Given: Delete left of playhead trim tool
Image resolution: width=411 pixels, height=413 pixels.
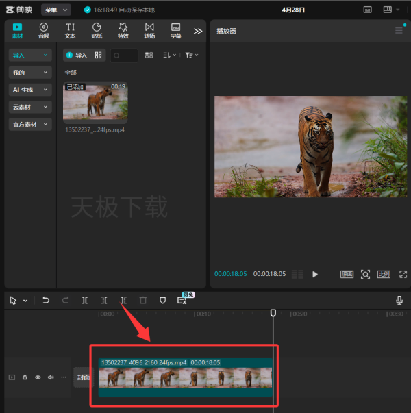Looking at the screenshot, I should [104, 300].
